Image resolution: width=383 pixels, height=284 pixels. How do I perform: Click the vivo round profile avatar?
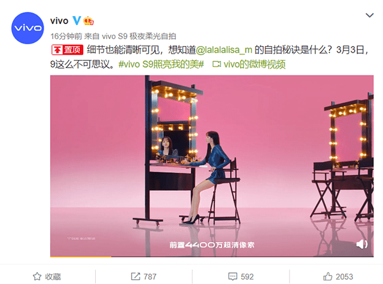28,28
